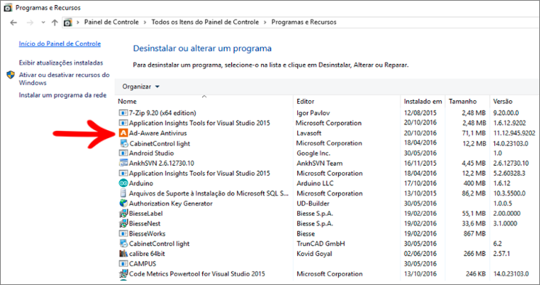
Task: Select the 7-Zip 9.20 program icon
Action: coord(123,113)
